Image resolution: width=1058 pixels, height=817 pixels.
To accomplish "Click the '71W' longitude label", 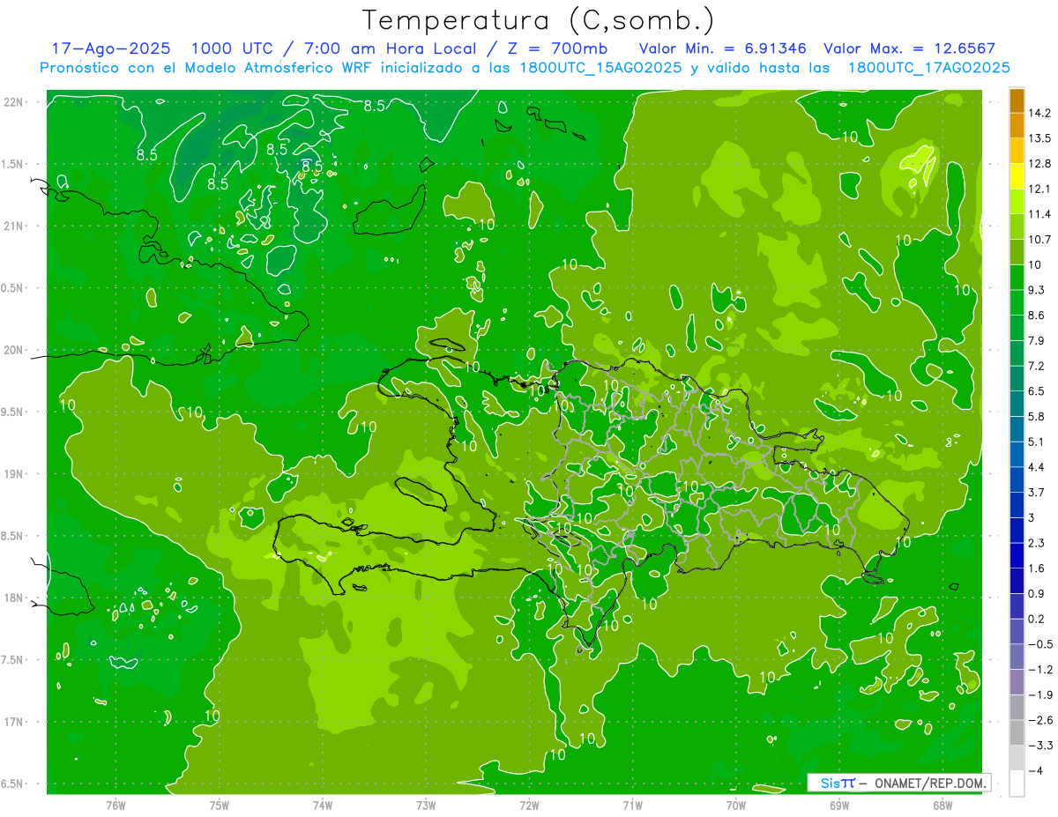I will click(x=632, y=806).
